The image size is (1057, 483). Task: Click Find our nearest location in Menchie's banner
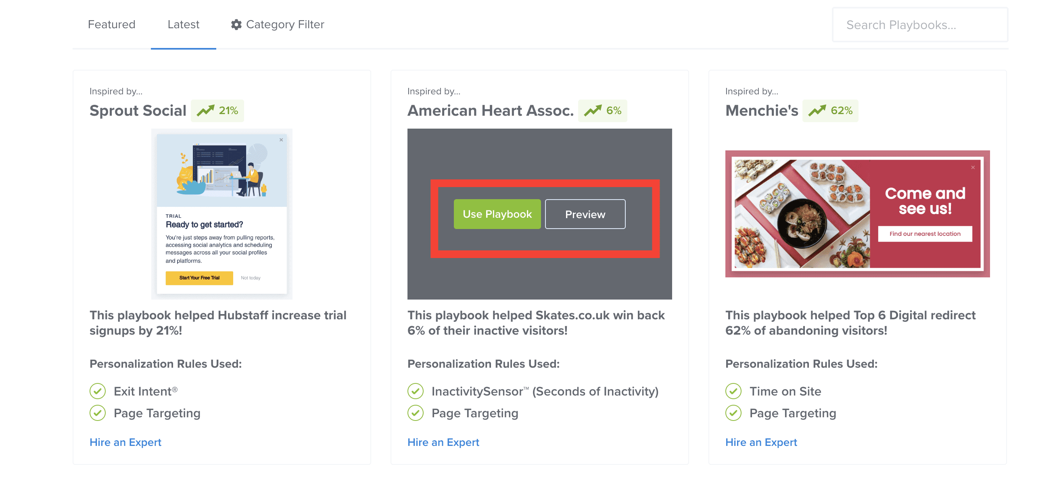(924, 234)
